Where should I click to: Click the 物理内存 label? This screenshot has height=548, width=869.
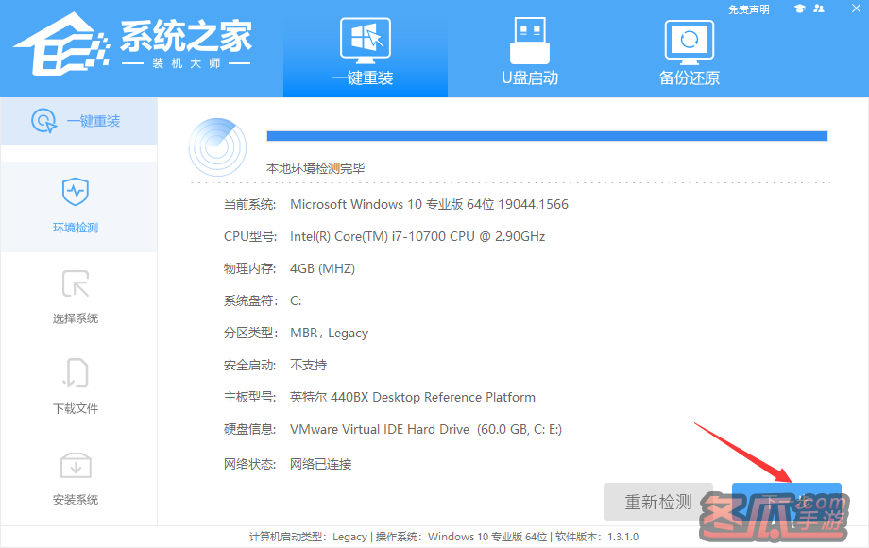point(250,268)
